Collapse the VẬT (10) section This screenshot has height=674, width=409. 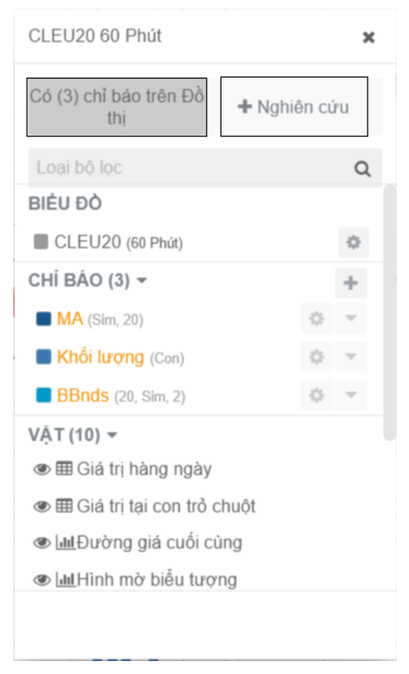point(112,436)
